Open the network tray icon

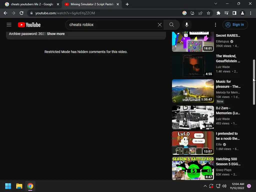click(x=218, y=186)
